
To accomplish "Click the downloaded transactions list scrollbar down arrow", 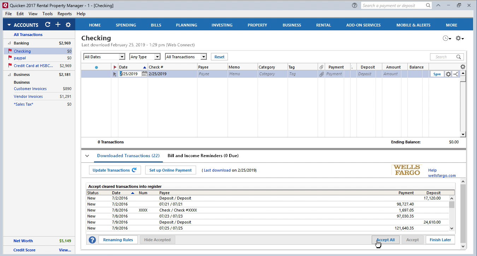I will (x=452, y=228).
